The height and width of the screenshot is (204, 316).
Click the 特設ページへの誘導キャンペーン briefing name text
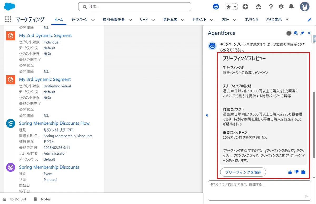click(x=245, y=73)
